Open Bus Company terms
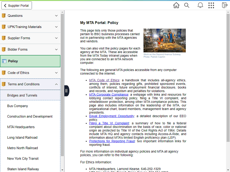 tap(30, 106)
